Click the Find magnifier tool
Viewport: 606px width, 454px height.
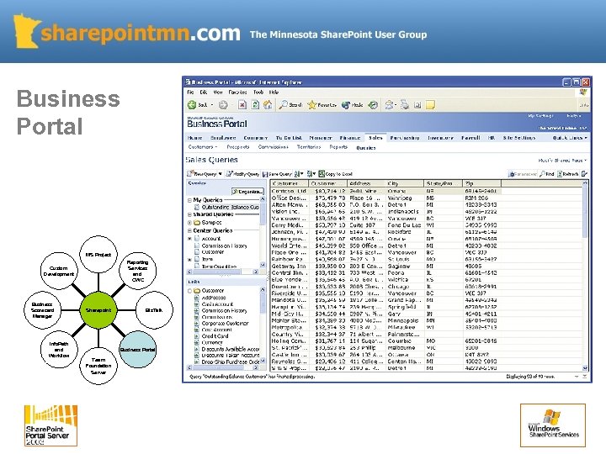pyautogui.click(x=547, y=174)
